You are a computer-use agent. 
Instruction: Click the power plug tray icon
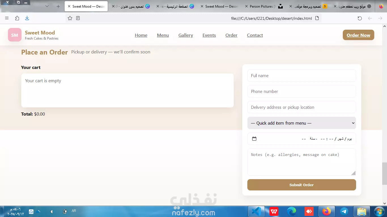tap(65, 211)
